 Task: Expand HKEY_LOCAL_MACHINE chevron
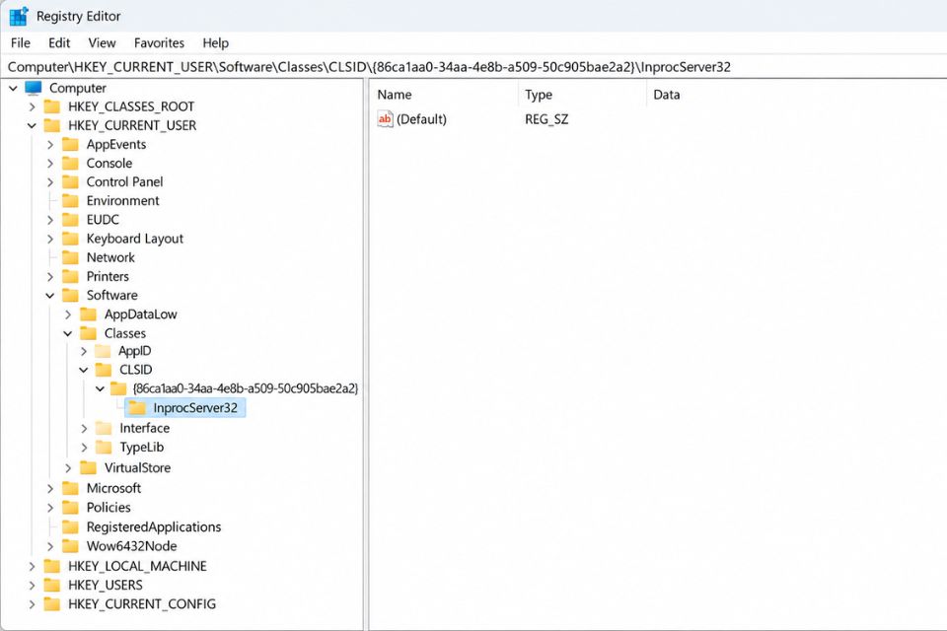coord(32,566)
